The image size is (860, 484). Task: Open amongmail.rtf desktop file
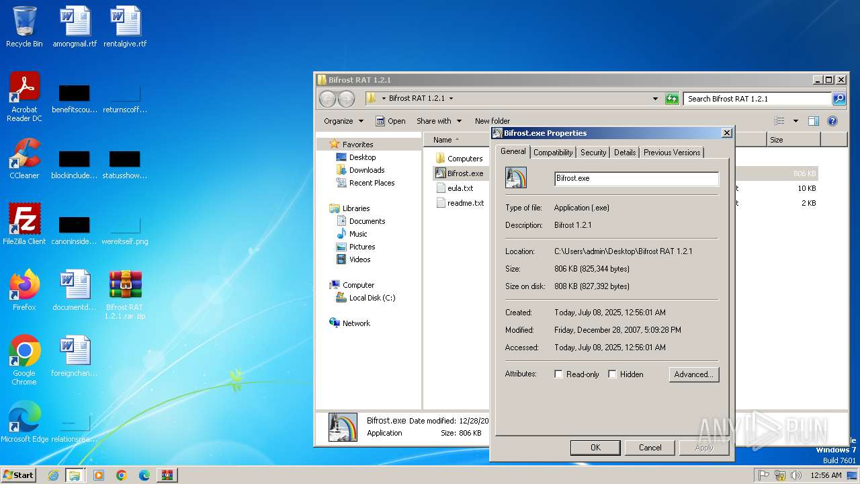tap(75, 27)
